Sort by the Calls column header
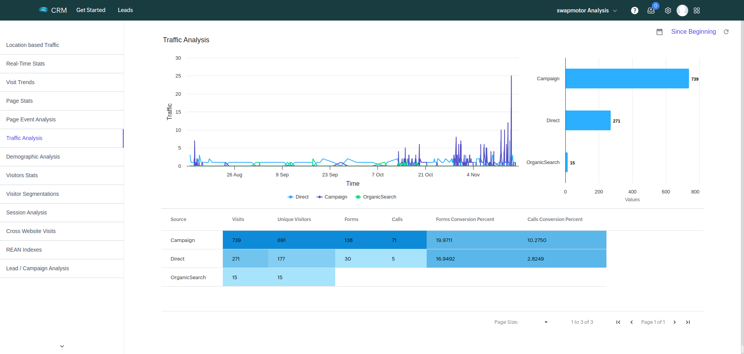Image resolution: width=744 pixels, height=354 pixels. coord(397,219)
